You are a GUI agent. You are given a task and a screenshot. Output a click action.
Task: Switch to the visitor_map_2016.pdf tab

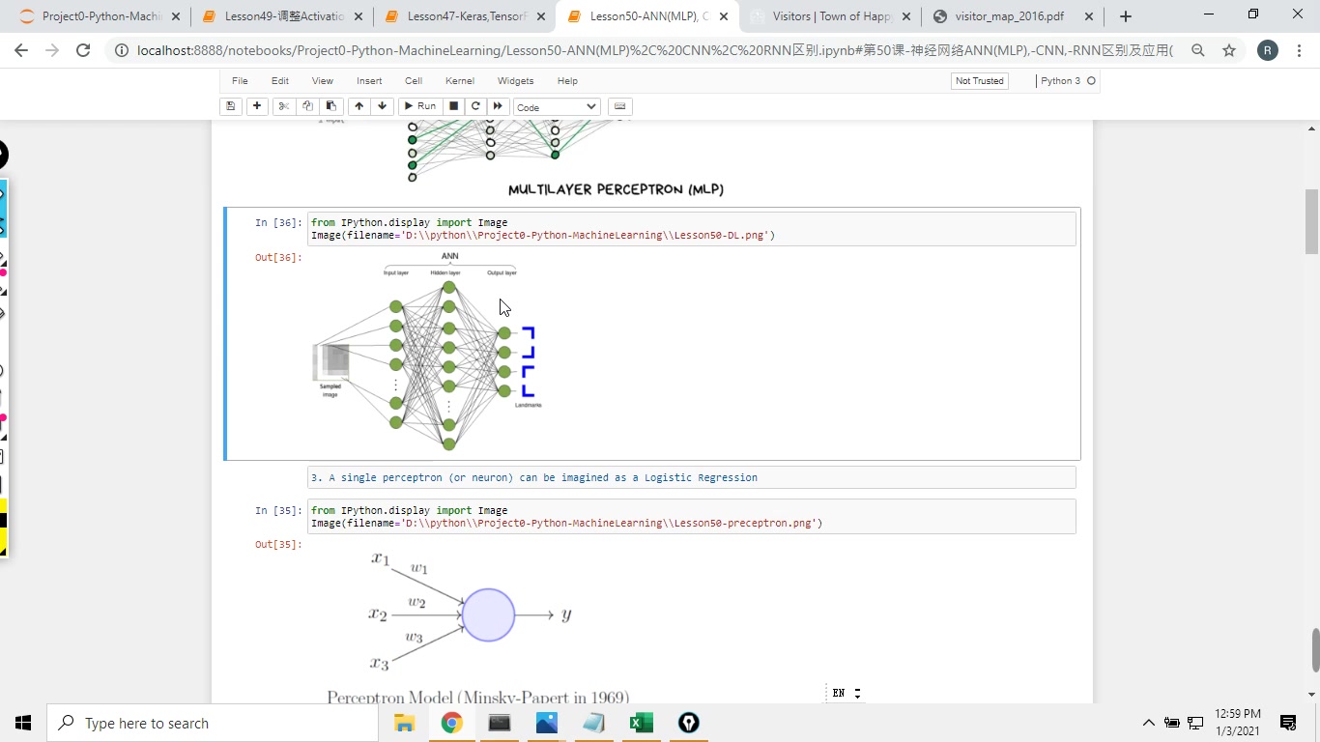(1012, 16)
